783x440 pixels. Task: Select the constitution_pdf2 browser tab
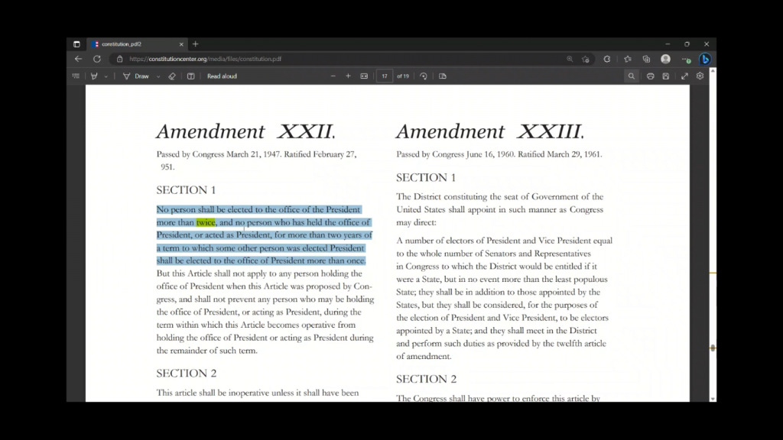138,44
